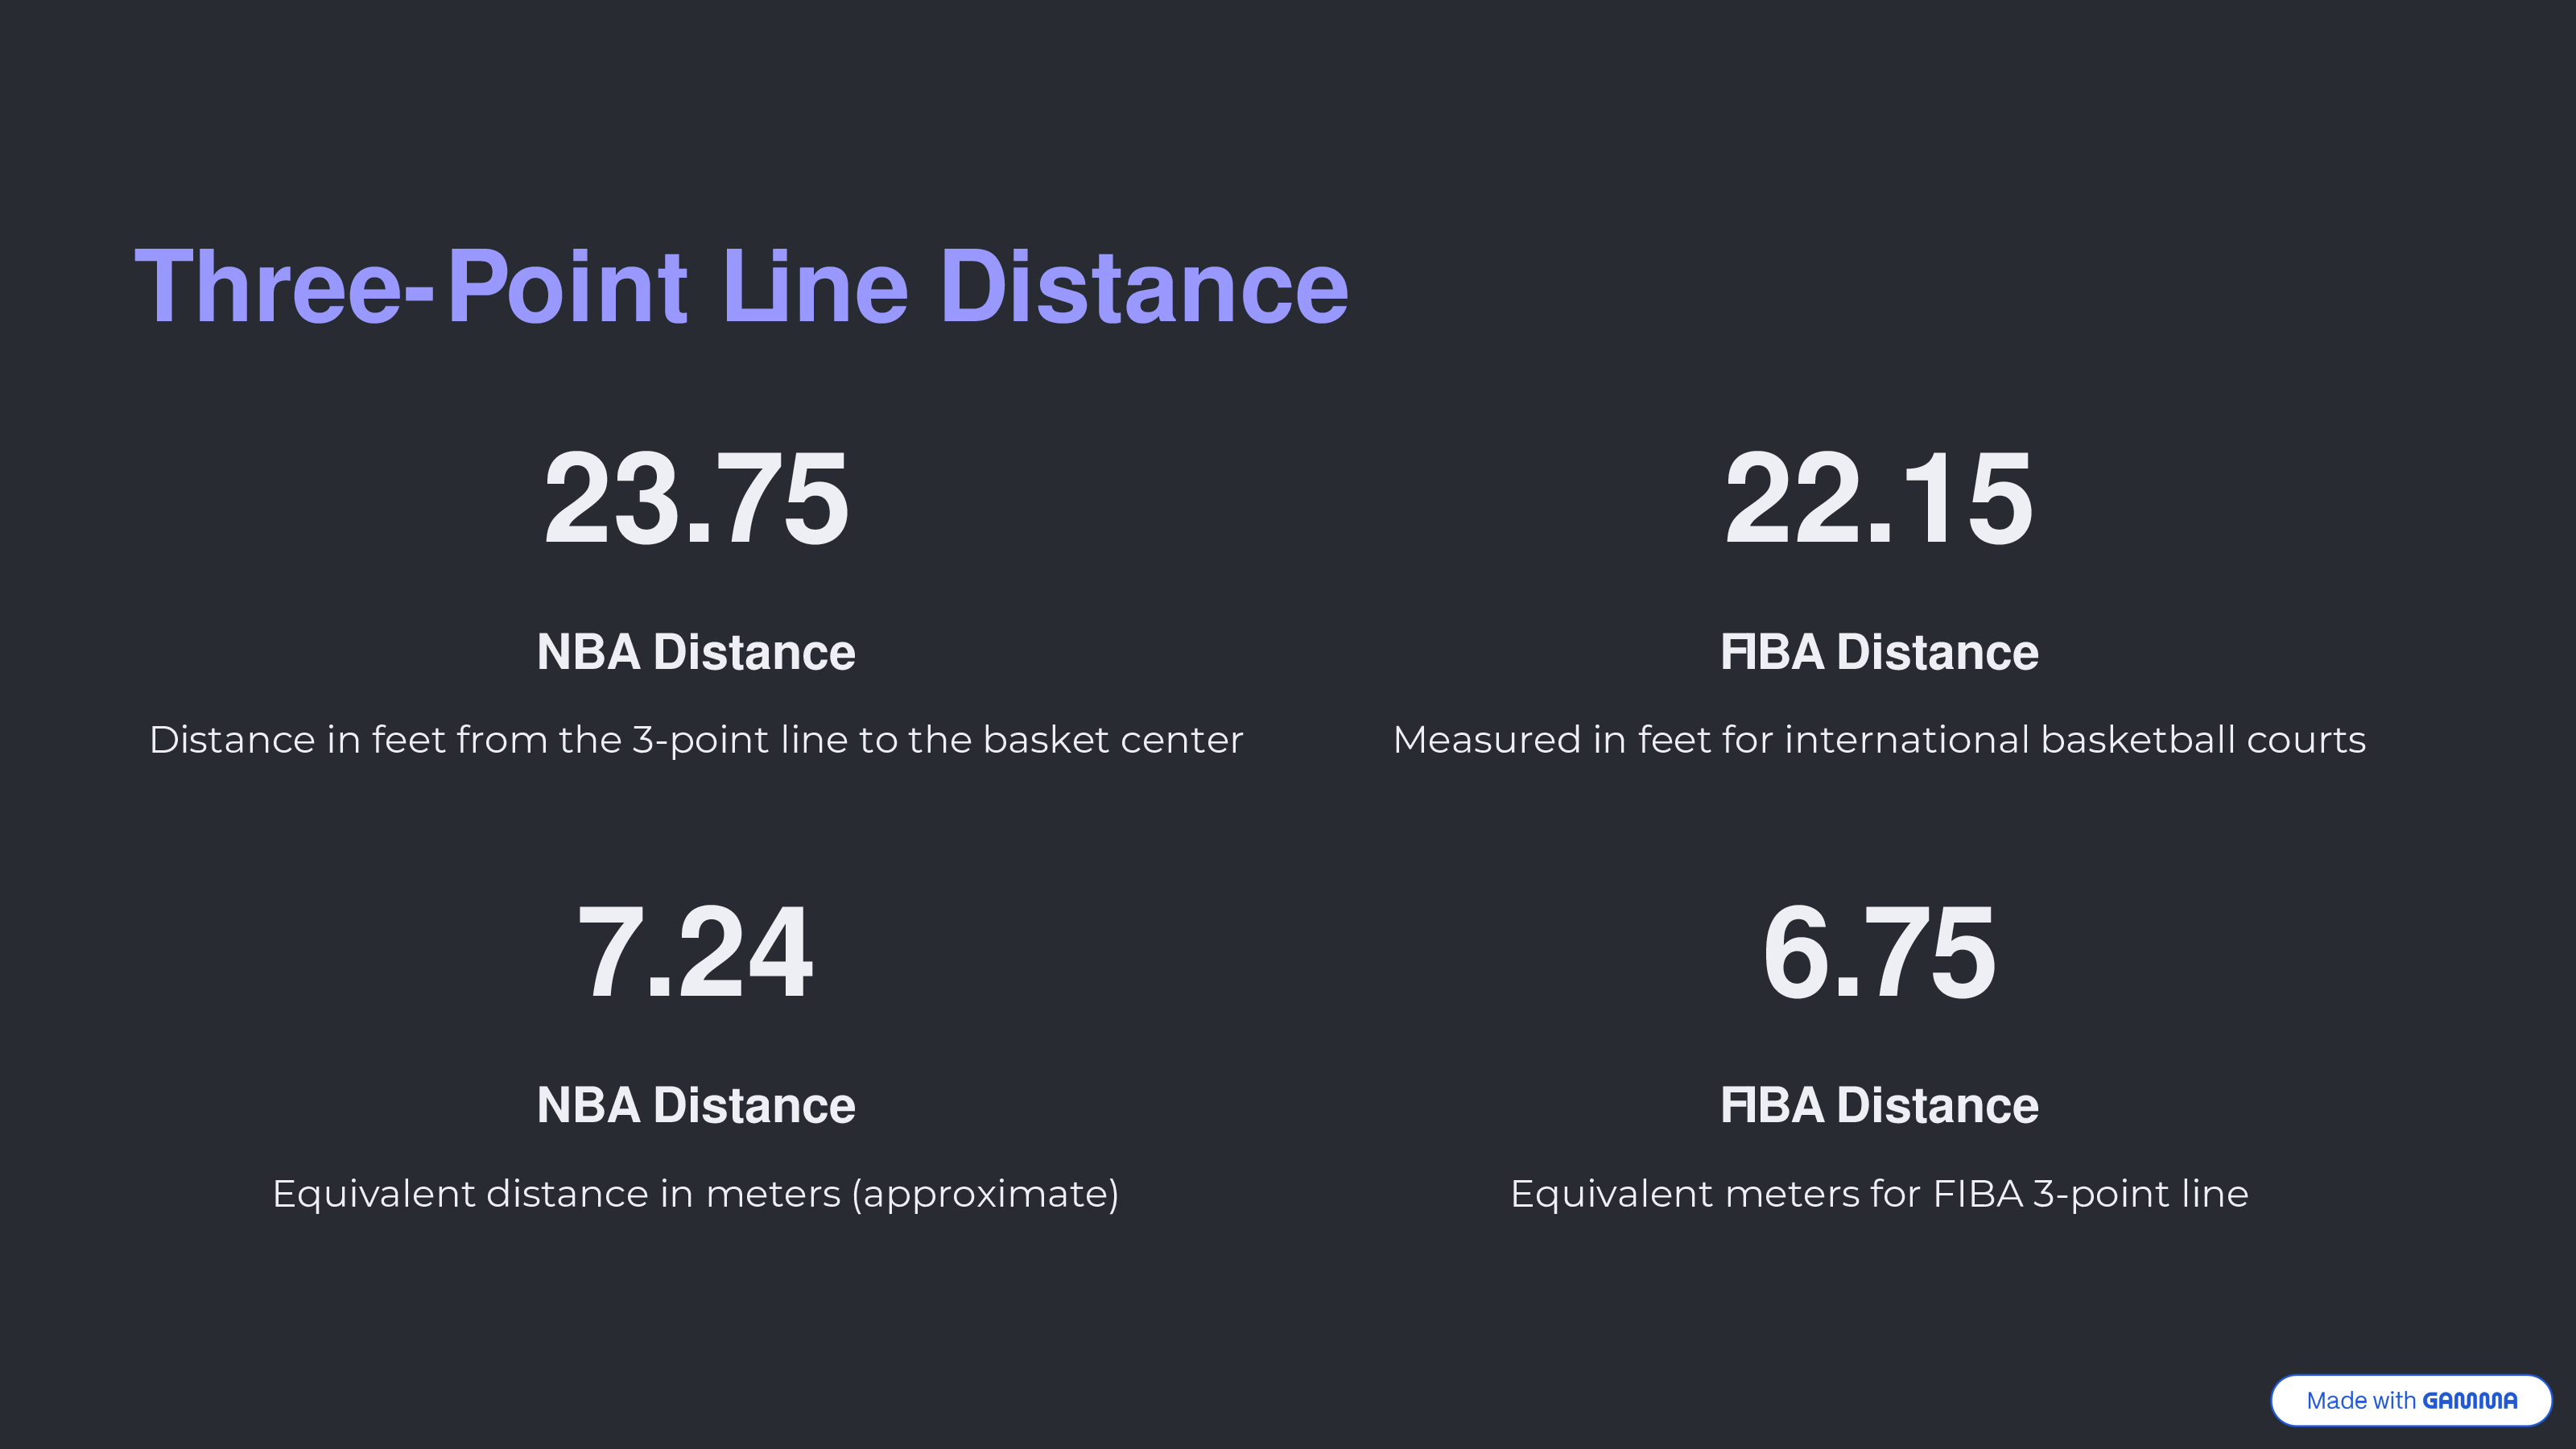The image size is (2576, 1449).
Task: Click the word Distance in the title
Action: coord(1145,287)
